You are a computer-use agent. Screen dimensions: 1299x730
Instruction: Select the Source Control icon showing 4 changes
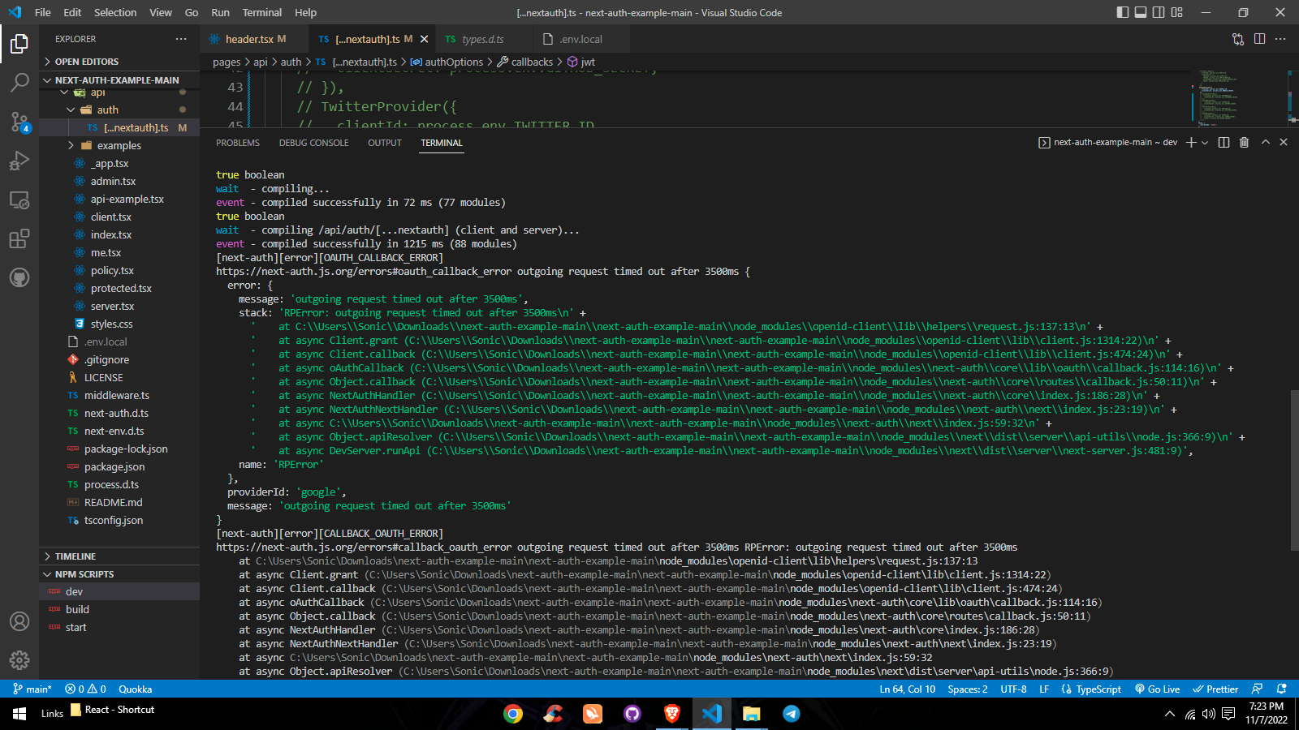19,122
